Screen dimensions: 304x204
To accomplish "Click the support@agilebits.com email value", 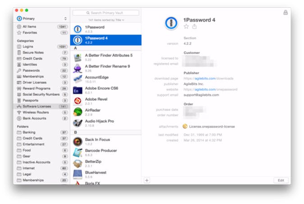I will (x=201, y=95).
